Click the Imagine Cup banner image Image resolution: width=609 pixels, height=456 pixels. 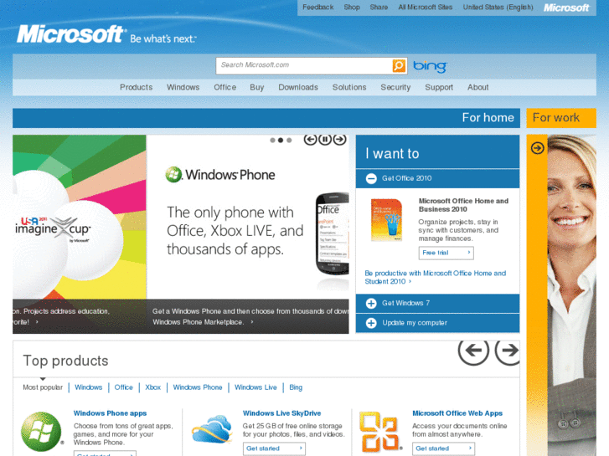80,218
